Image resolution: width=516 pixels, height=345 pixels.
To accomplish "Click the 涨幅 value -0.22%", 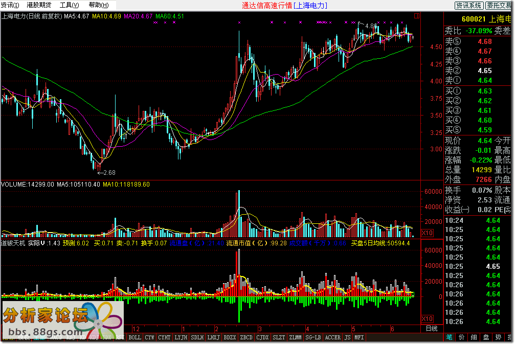I will 481,160.
